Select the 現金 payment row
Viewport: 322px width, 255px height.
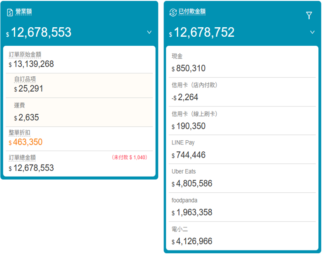coord(242,63)
